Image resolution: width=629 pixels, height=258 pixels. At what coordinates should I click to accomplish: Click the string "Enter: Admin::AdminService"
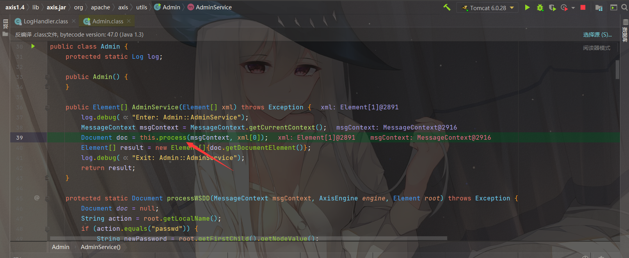point(187,118)
